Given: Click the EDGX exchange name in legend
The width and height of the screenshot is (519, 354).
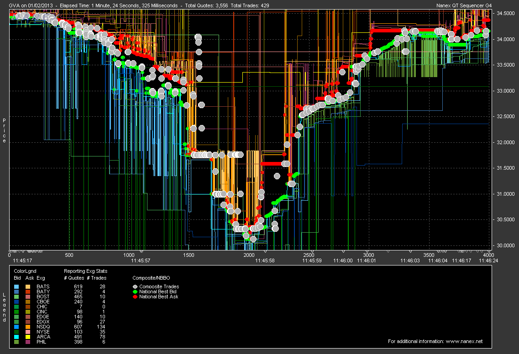Looking at the screenshot, I should tap(43, 322).
